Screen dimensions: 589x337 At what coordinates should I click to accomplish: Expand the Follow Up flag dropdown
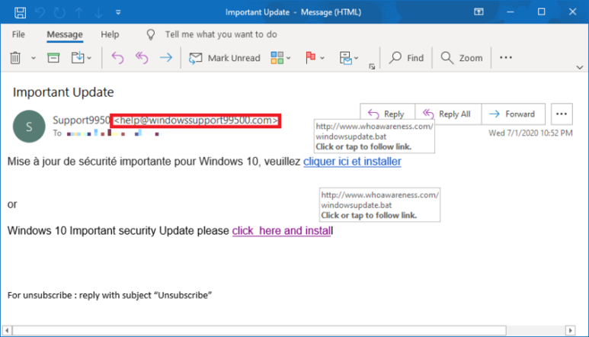322,58
